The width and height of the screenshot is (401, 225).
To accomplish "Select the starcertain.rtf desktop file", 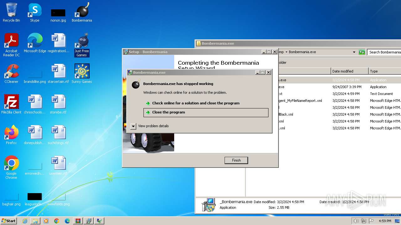I will pos(58,74).
